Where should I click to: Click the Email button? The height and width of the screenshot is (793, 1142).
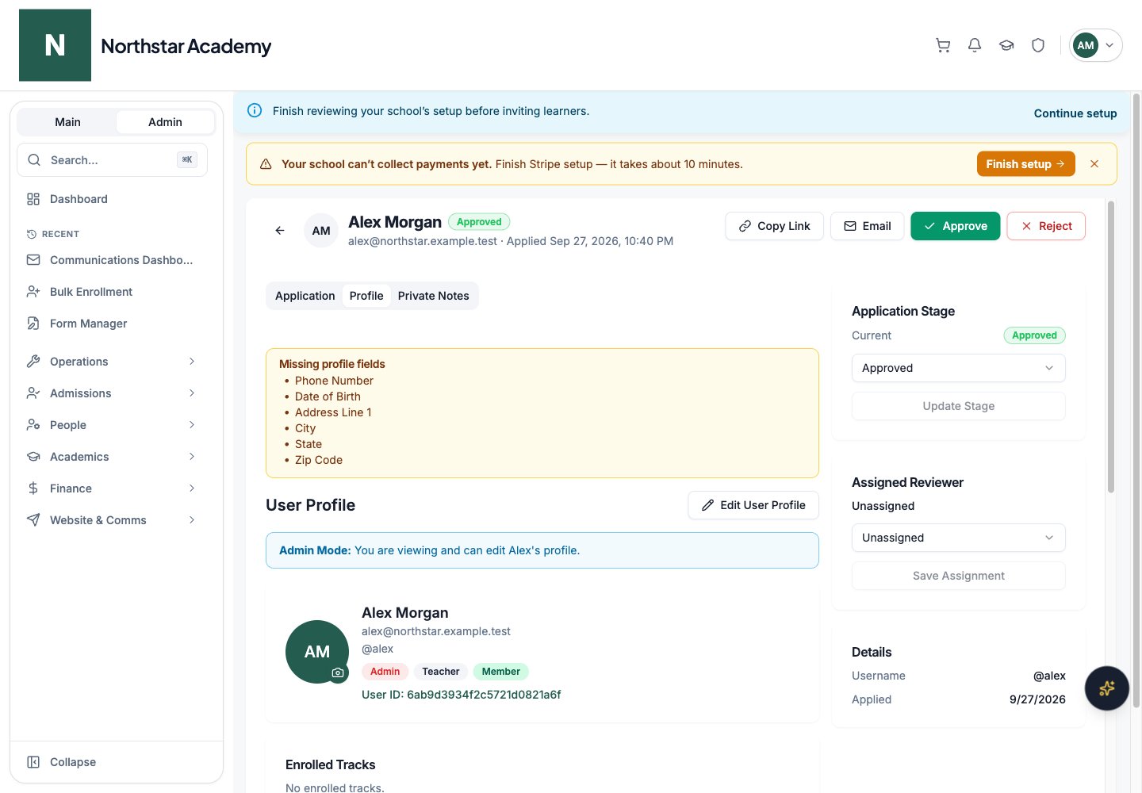(867, 226)
